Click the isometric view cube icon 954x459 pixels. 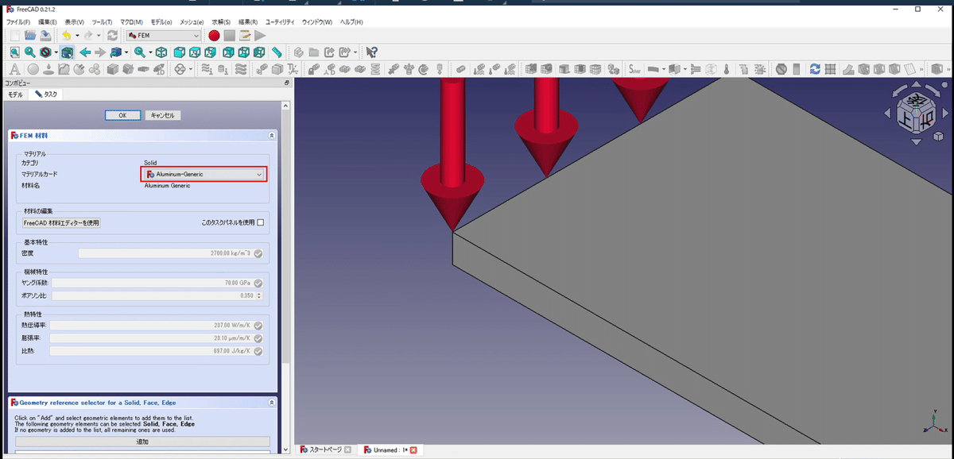pos(161,52)
